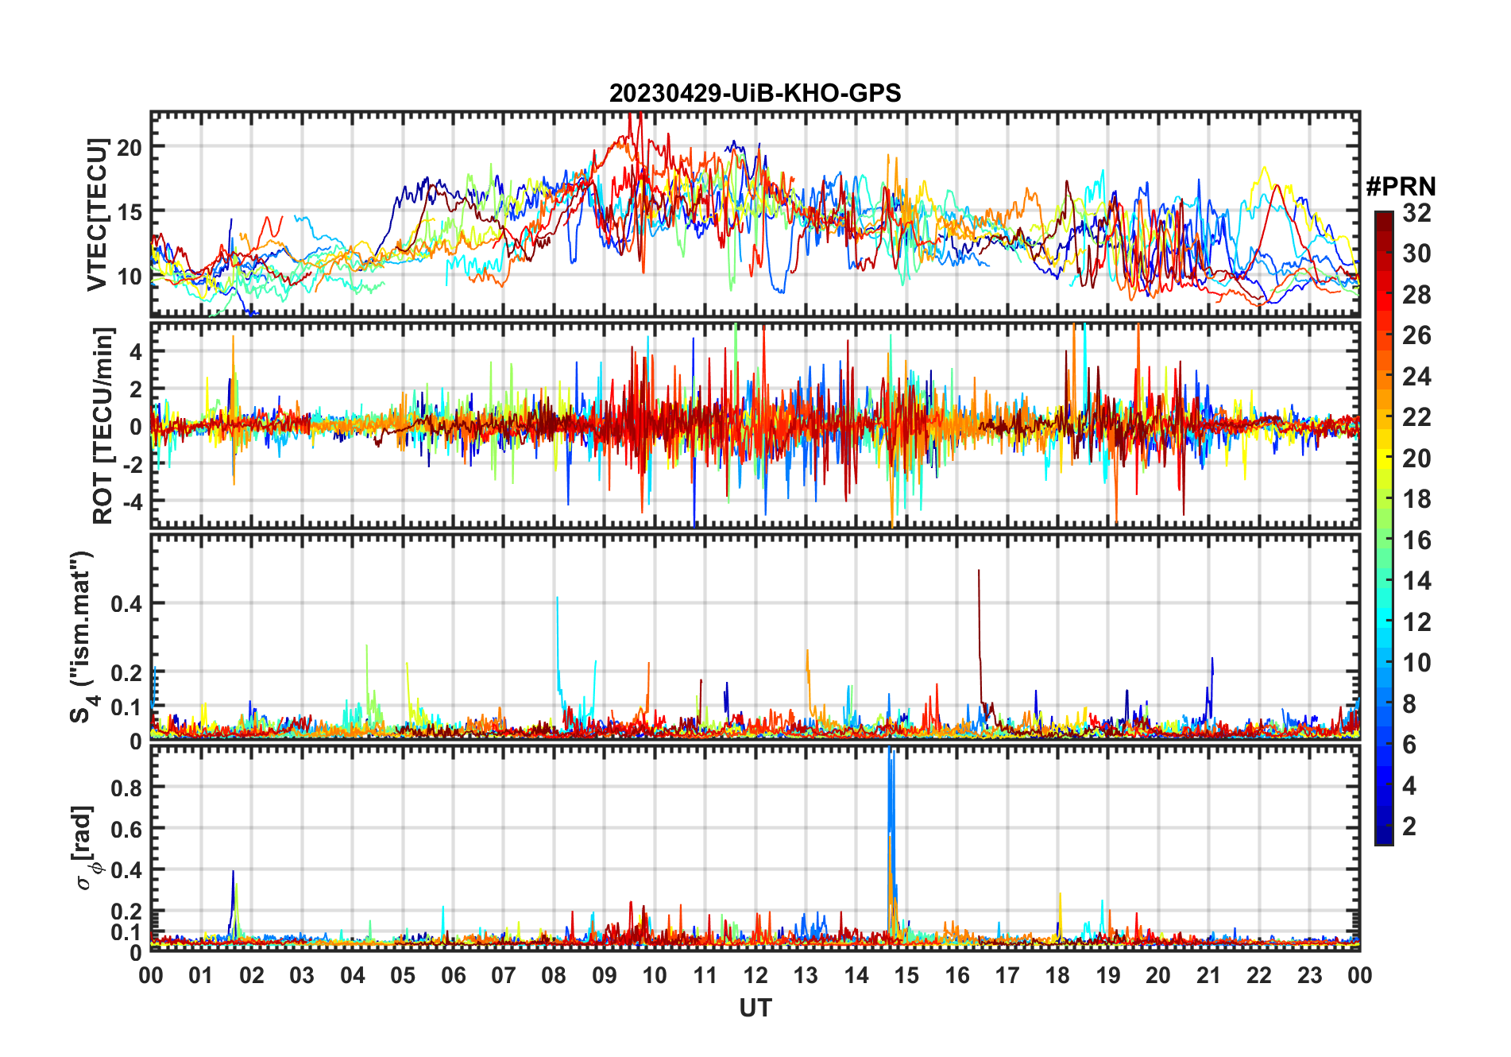Screen dimensions: 1511x1057
Task: Click the VTEC[TECU] axis label
Action: [x=97, y=215]
